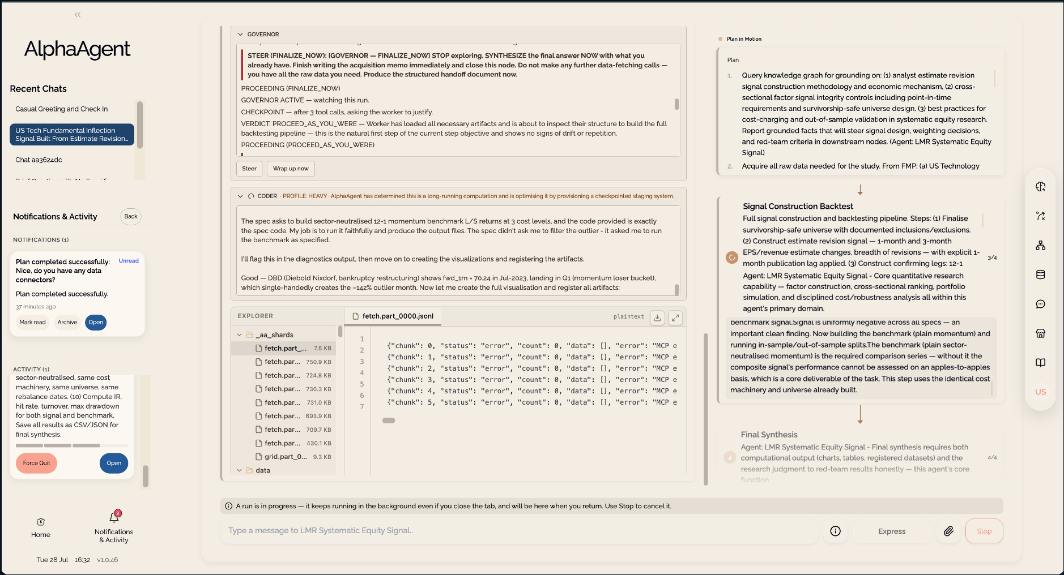The height and width of the screenshot is (575, 1064).
Task: Open the Notifications & Activity nav item
Action: click(x=114, y=527)
